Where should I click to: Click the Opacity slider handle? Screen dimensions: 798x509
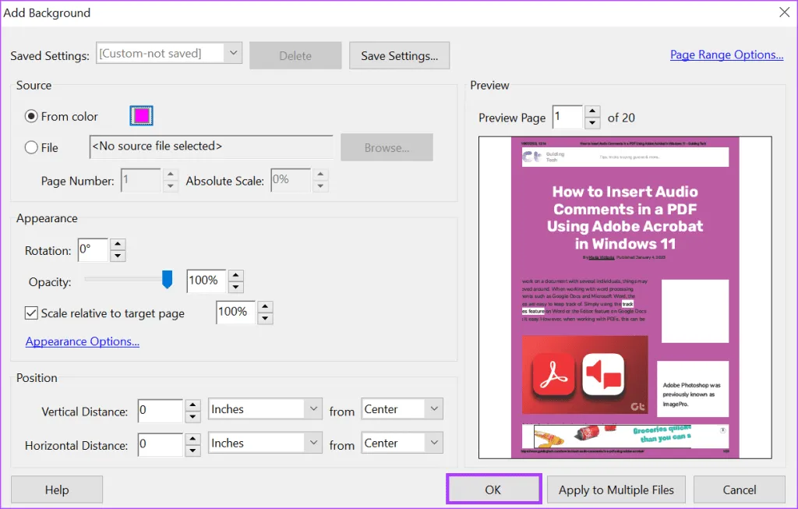coord(167,280)
